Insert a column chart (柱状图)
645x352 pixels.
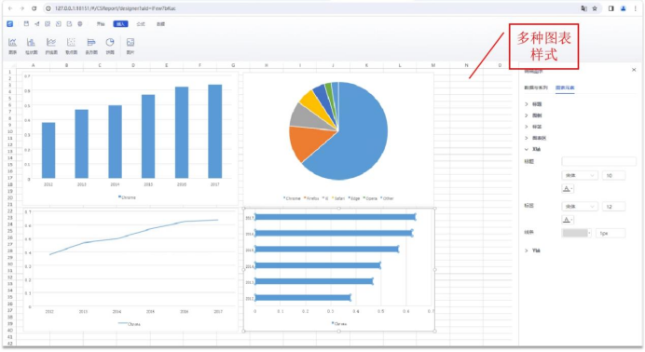click(31, 46)
